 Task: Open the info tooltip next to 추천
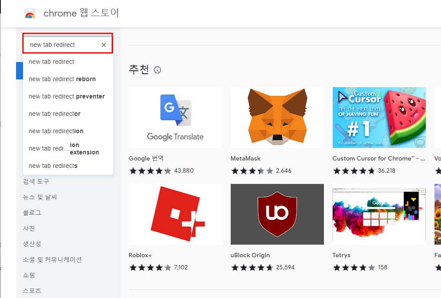coord(157,70)
